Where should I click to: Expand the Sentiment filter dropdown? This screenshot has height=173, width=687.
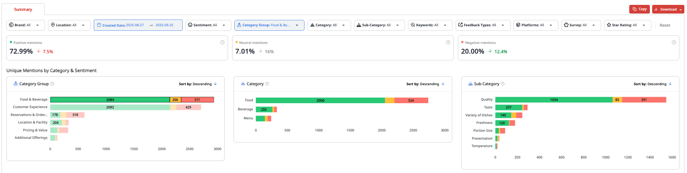click(208, 25)
